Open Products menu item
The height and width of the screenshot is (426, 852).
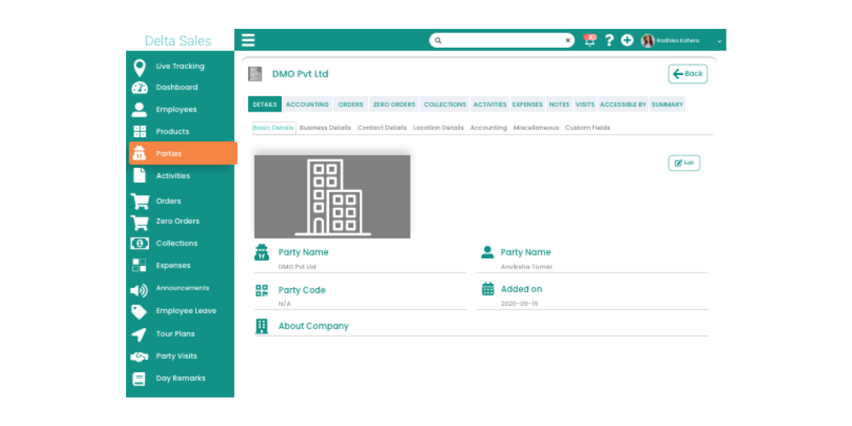[172, 131]
